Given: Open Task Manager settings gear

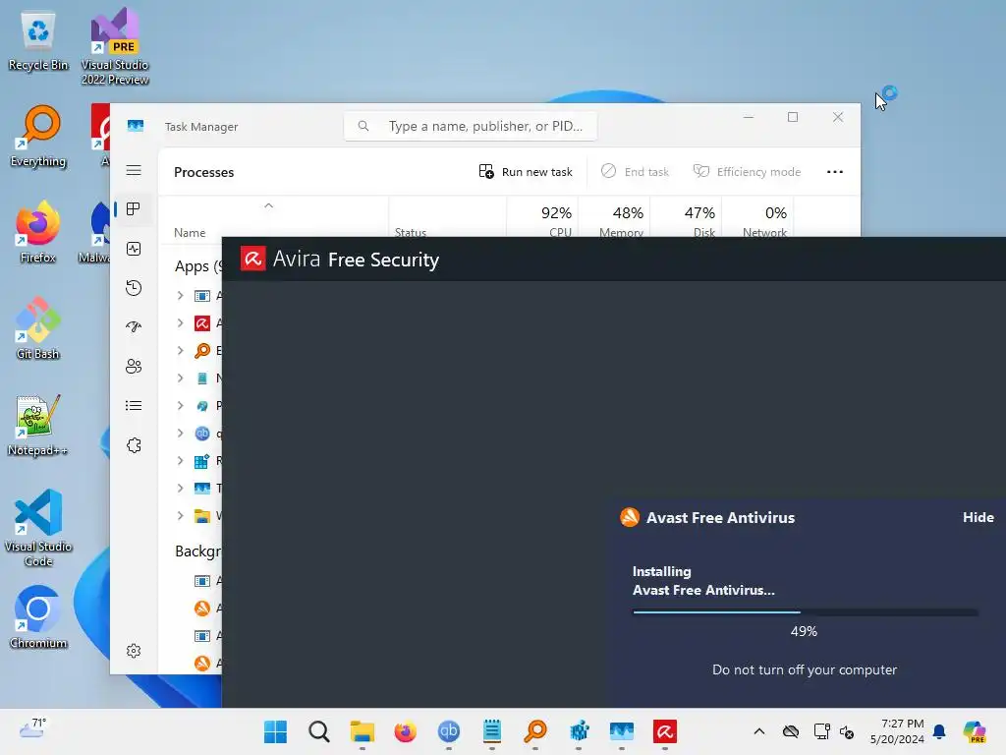Looking at the screenshot, I should pos(134,651).
